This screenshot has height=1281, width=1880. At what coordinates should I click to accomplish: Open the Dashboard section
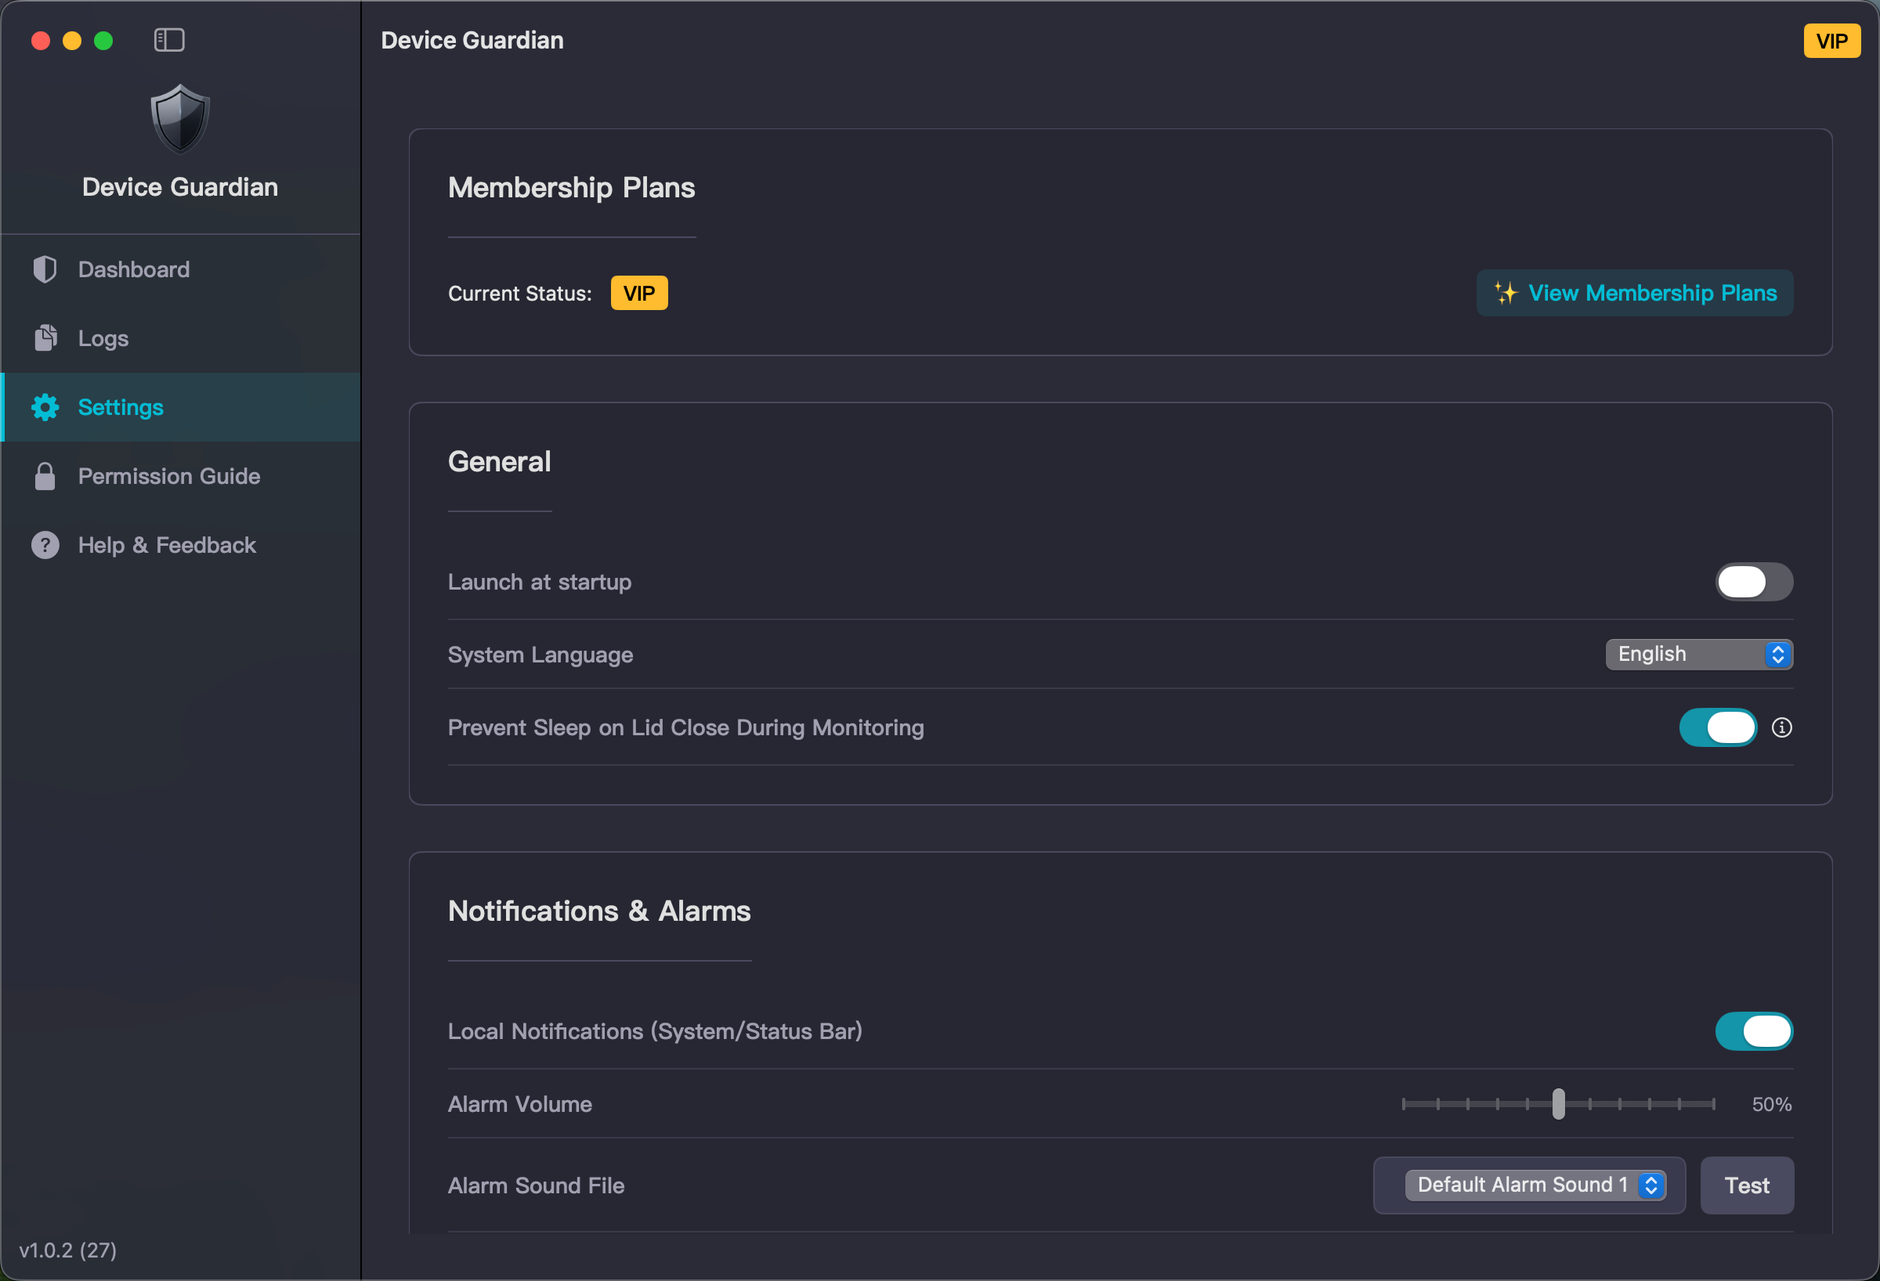[180, 269]
